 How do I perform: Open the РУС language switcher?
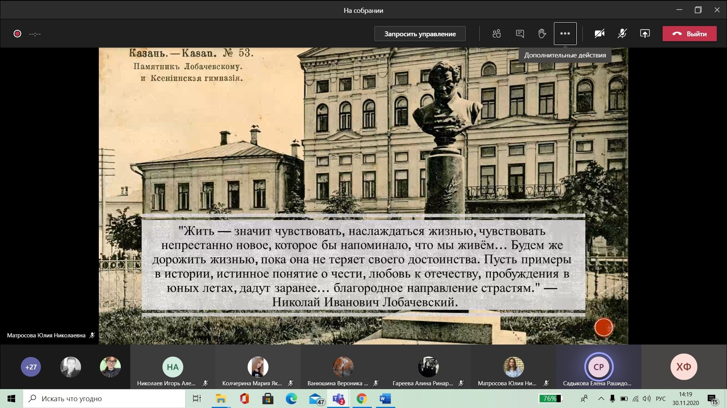pos(660,399)
